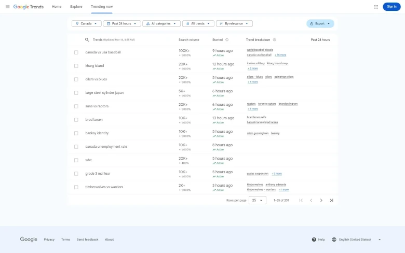Go to the Home tab
Image resolution: width=405 pixels, height=253 pixels.
click(57, 7)
